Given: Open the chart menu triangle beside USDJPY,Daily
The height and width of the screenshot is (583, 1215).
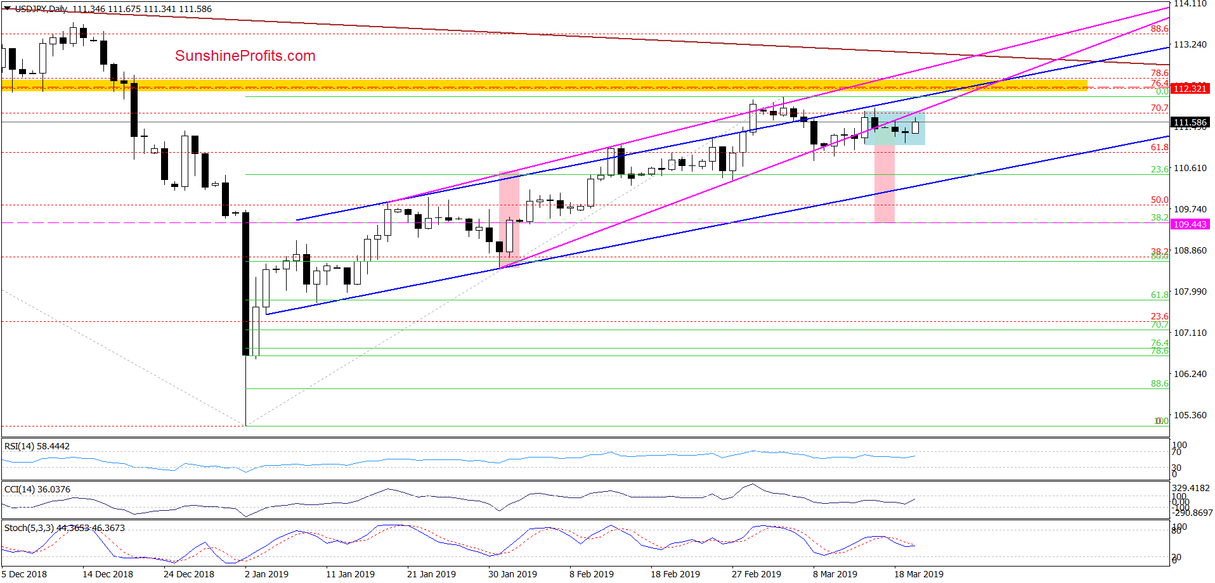Looking at the screenshot, I should pyautogui.click(x=7, y=8).
